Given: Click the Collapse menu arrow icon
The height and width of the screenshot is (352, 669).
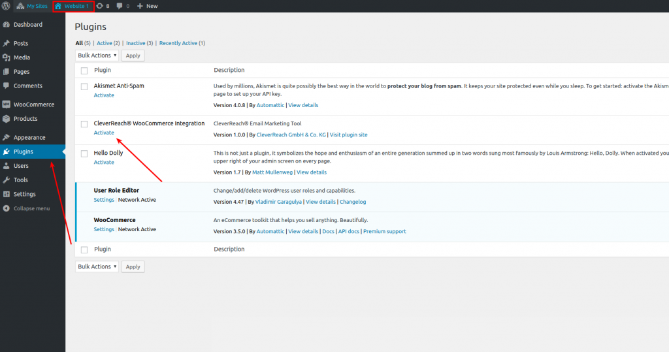Looking at the screenshot, I should pos(7,208).
